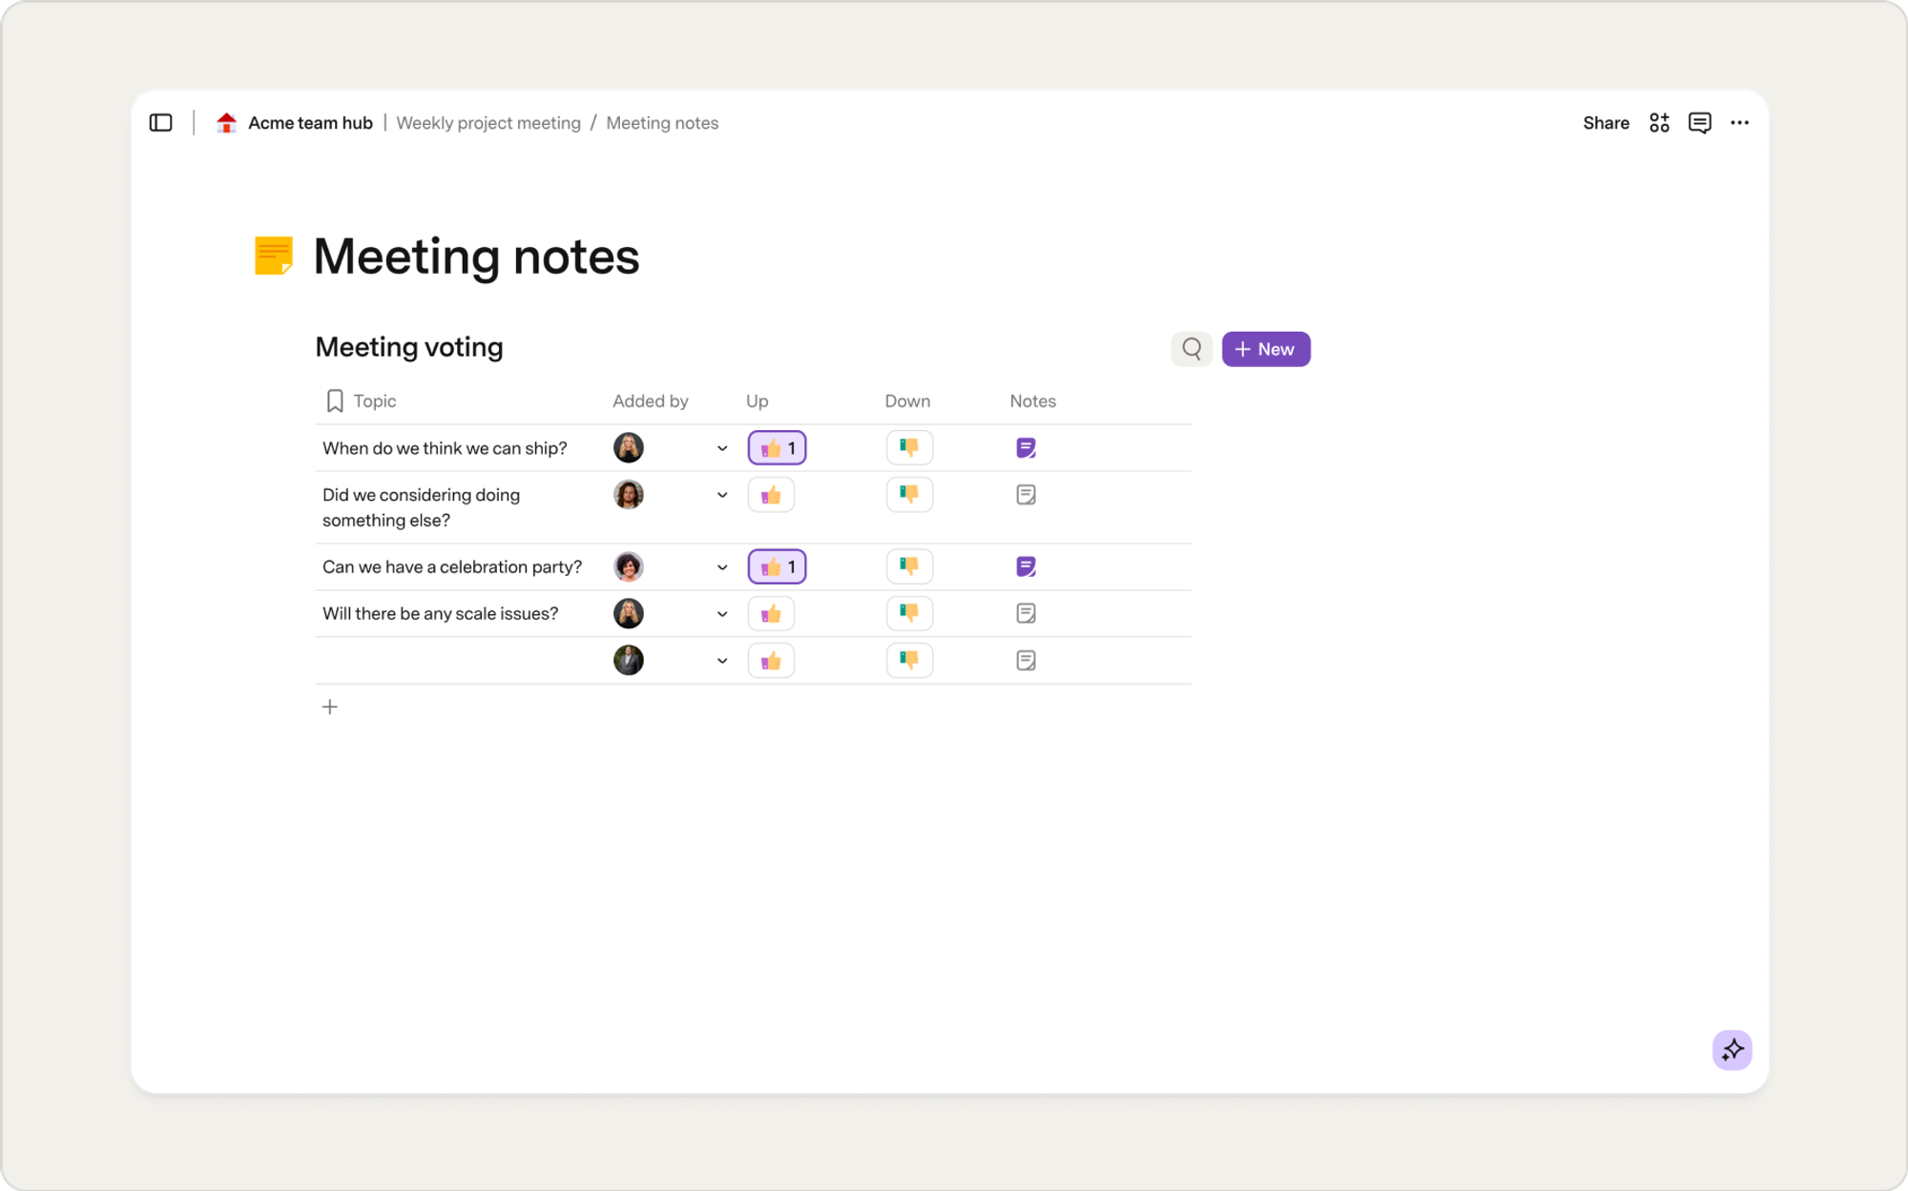Open the three-dot more options menu

[1739, 123]
